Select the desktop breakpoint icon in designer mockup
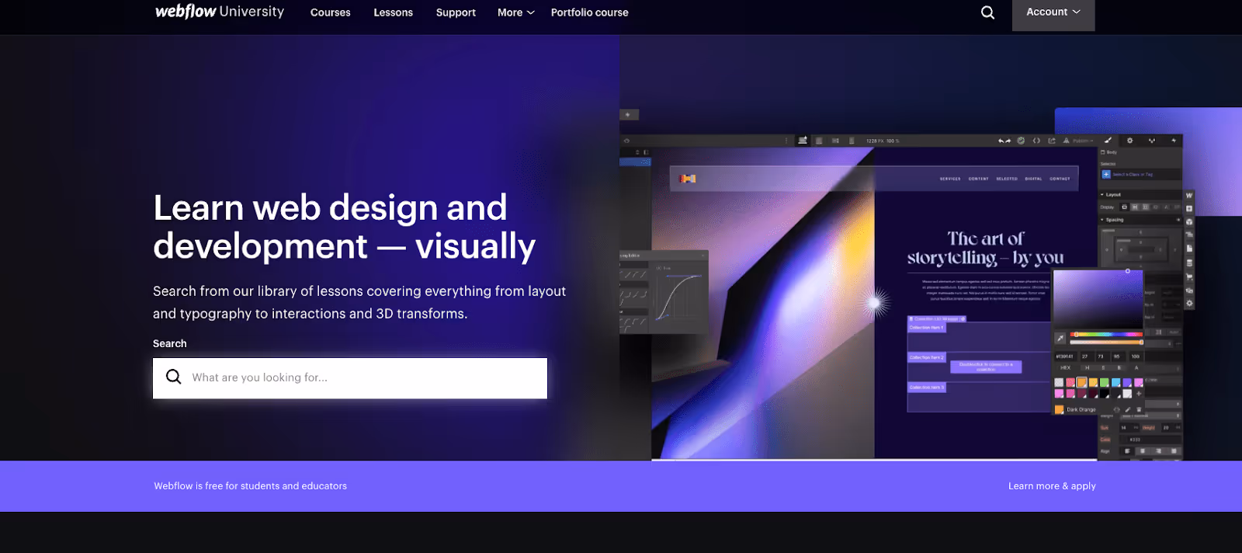 coord(803,141)
